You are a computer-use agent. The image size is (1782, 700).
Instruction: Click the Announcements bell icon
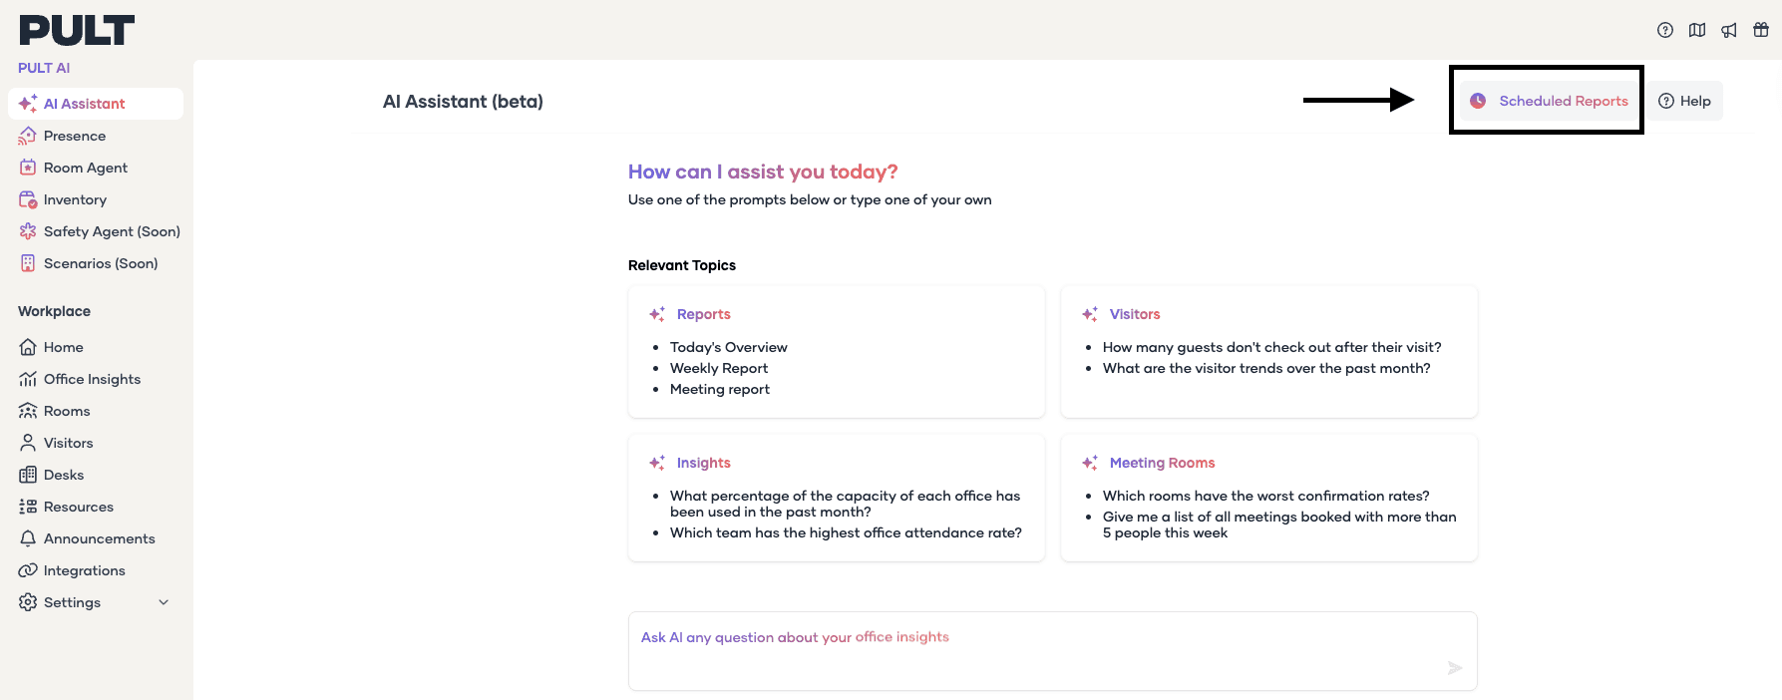(28, 538)
